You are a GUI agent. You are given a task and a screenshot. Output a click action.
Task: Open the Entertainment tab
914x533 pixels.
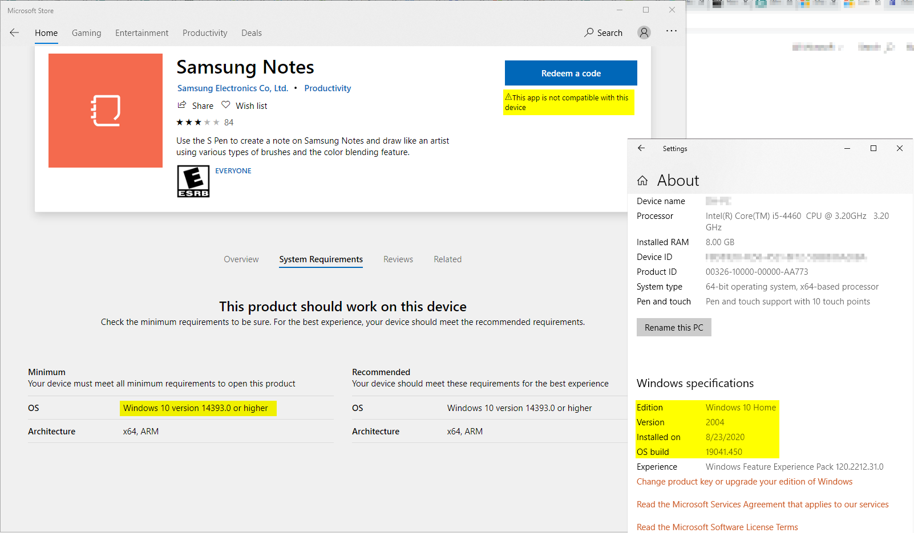click(141, 33)
